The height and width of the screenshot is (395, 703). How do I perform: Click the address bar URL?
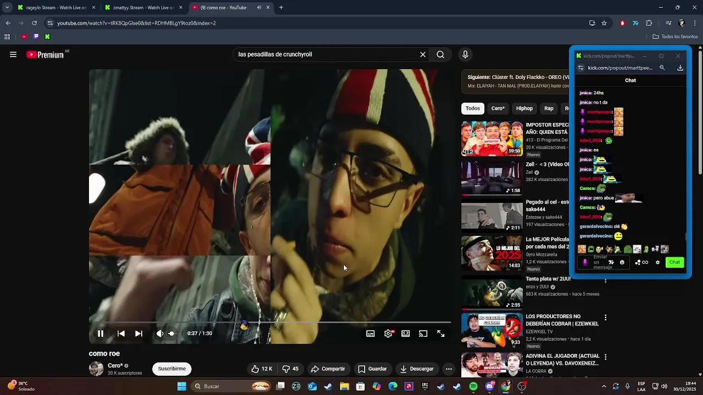pos(137,23)
